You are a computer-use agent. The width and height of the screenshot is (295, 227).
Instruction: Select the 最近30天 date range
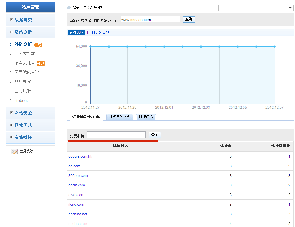coord(77,32)
